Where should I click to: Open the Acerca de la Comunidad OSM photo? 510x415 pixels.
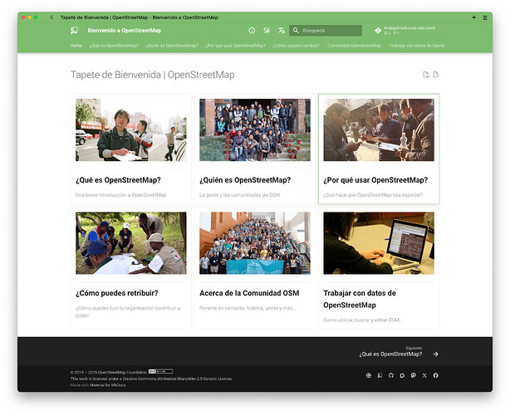click(255, 243)
